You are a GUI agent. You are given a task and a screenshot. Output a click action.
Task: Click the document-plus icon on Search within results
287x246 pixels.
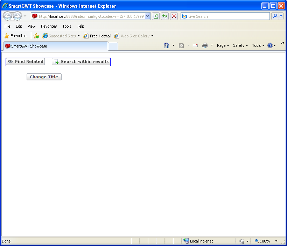pos(56,61)
